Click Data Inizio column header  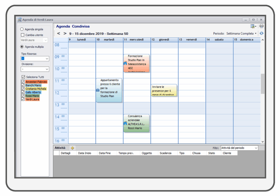click(87, 153)
